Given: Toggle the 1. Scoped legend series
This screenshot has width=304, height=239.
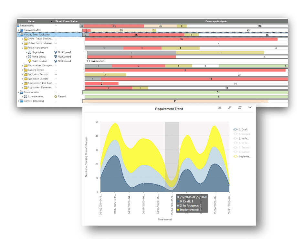Looking at the screenshot, I should [x=242, y=134].
